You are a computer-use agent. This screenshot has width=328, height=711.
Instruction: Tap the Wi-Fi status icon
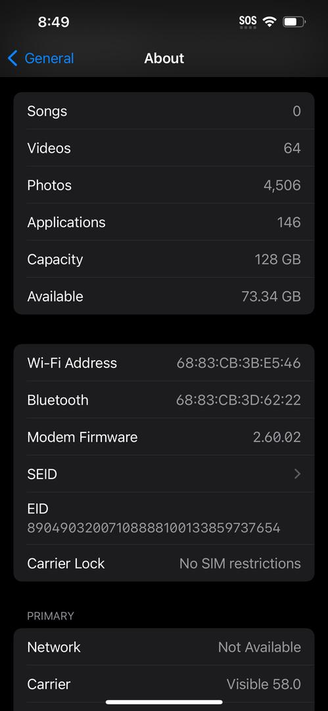click(270, 21)
